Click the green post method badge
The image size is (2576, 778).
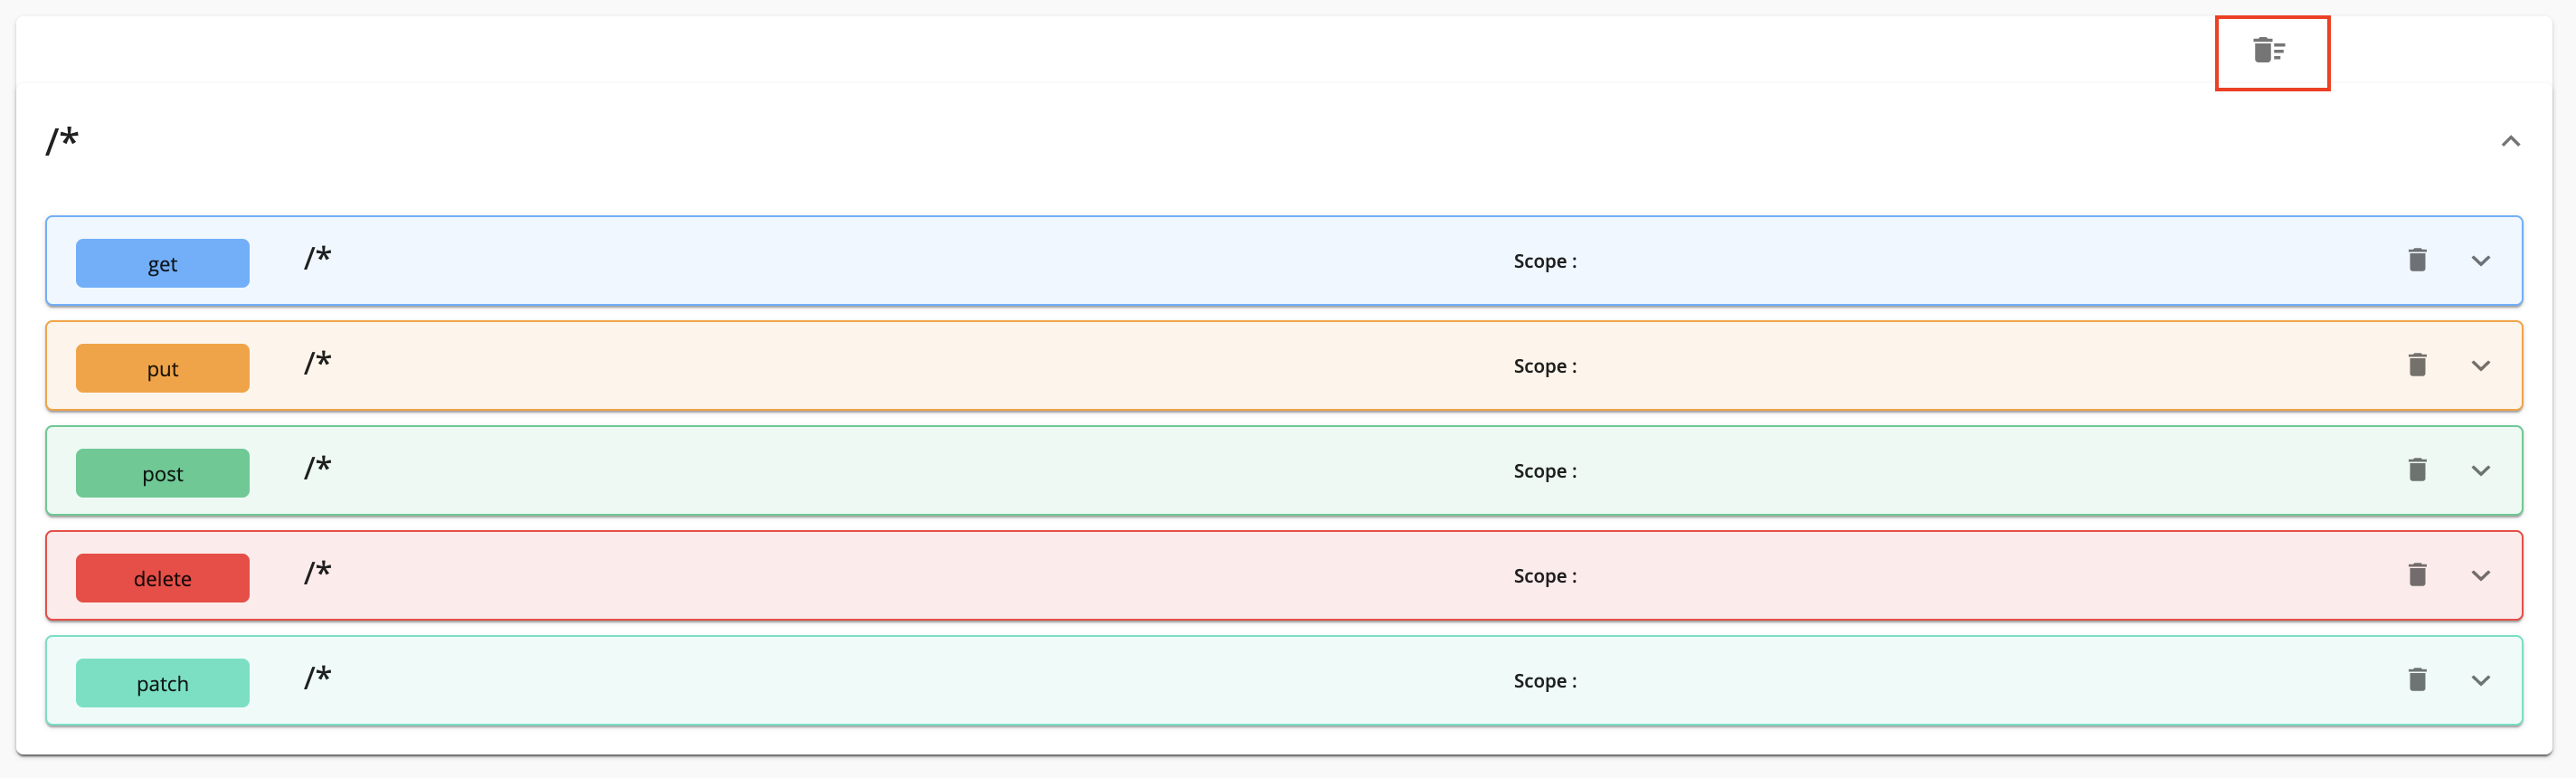[x=162, y=474]
